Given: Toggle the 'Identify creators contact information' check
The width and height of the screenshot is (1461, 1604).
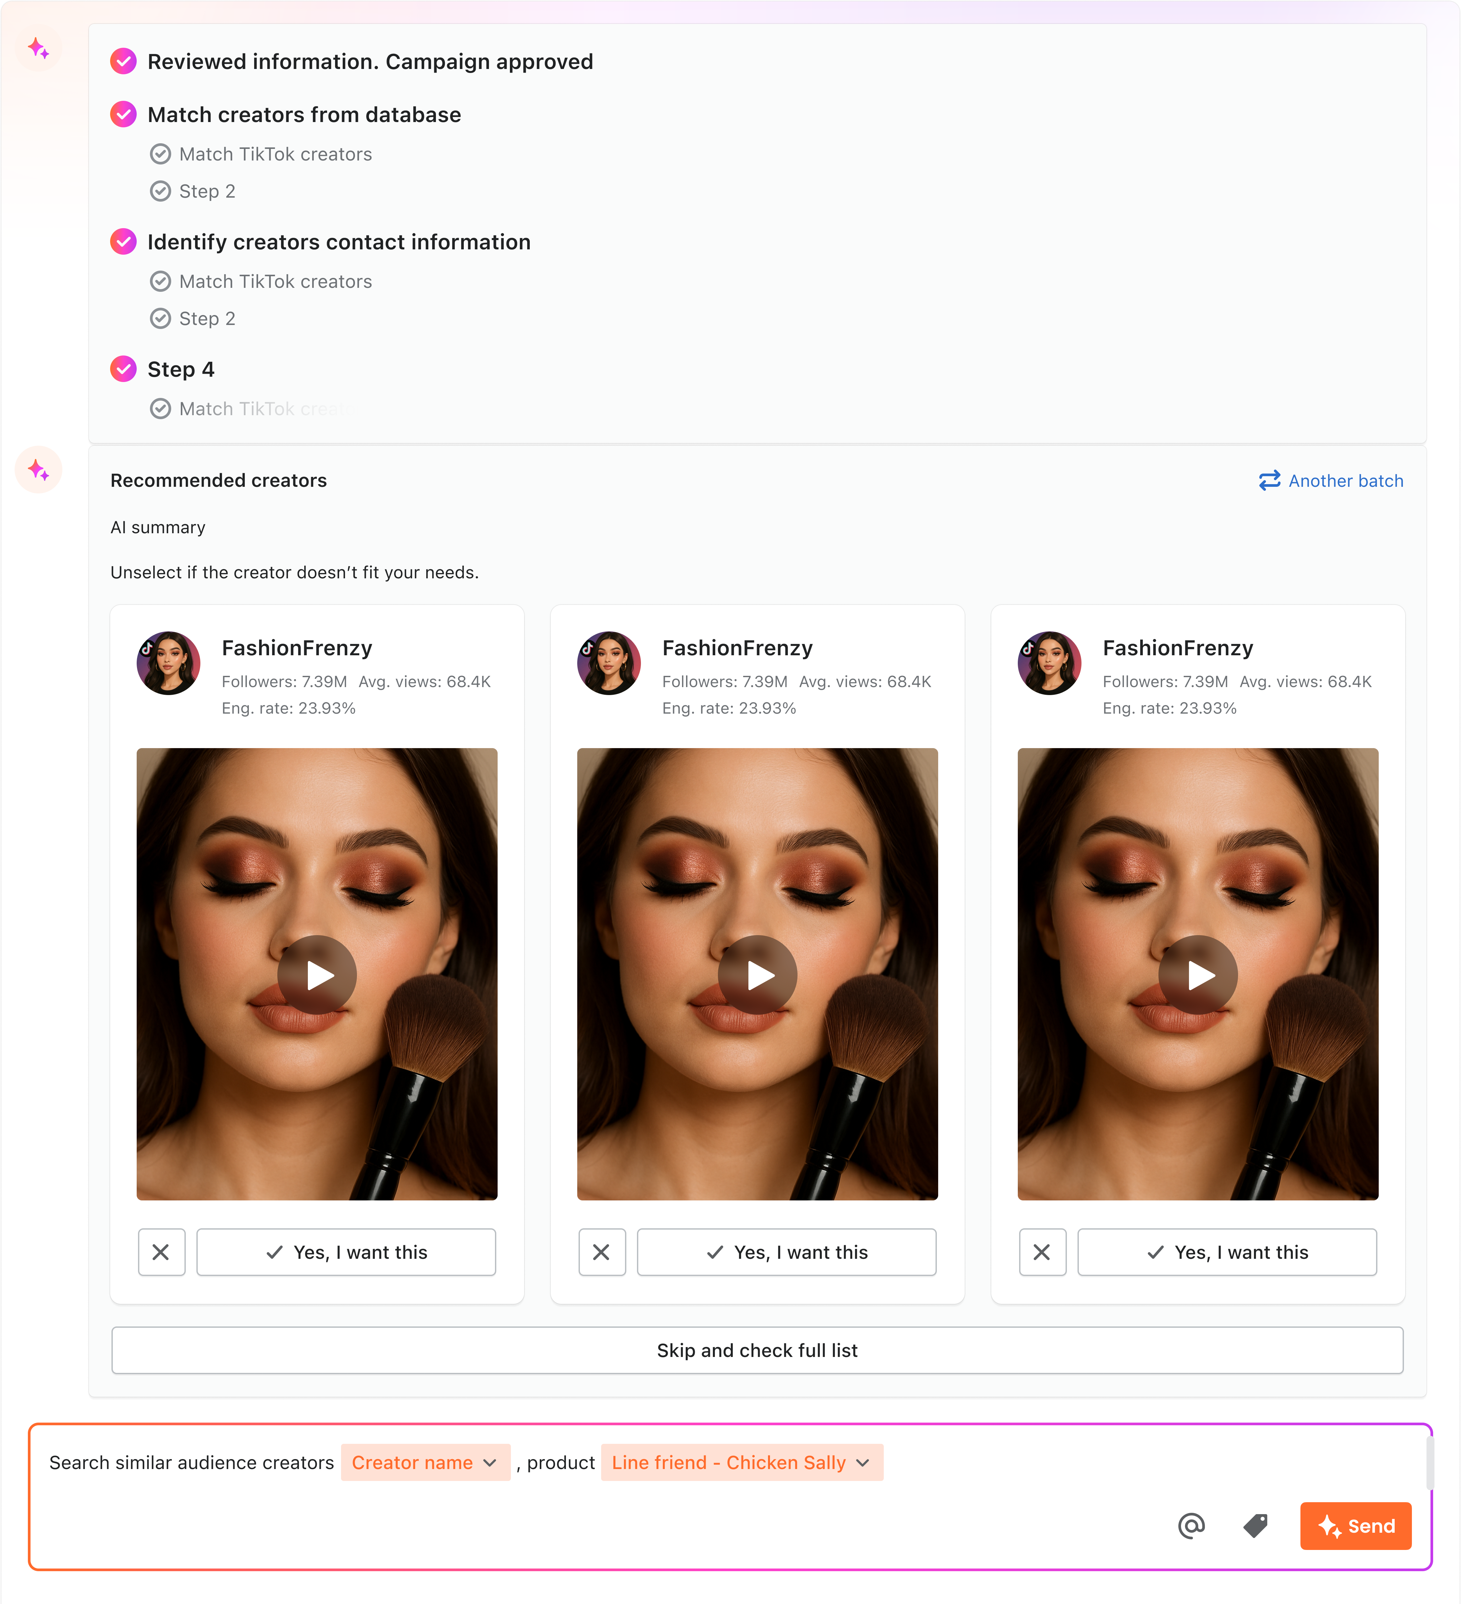Looking at the screenshot, I should pyautogui.click(x=123, y=242).
